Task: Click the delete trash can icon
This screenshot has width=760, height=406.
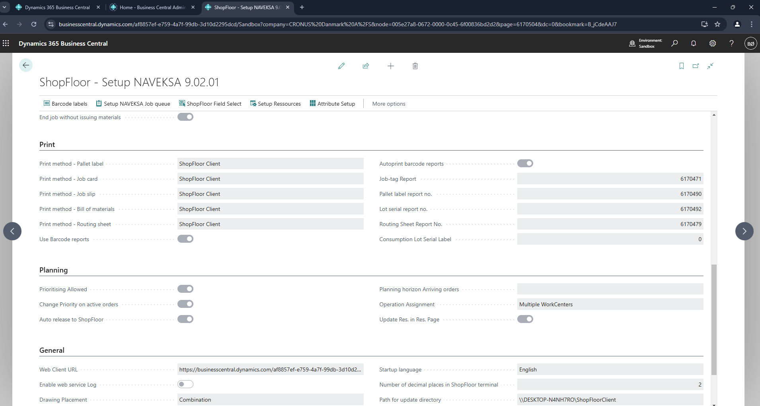Action: tap(415, 66)
